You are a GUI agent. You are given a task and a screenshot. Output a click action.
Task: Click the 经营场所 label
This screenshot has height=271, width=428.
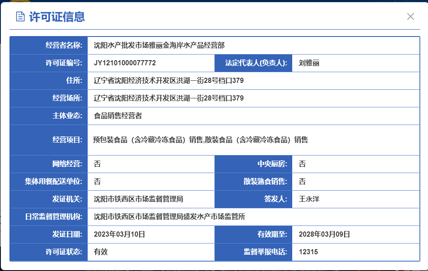point(67,98)
